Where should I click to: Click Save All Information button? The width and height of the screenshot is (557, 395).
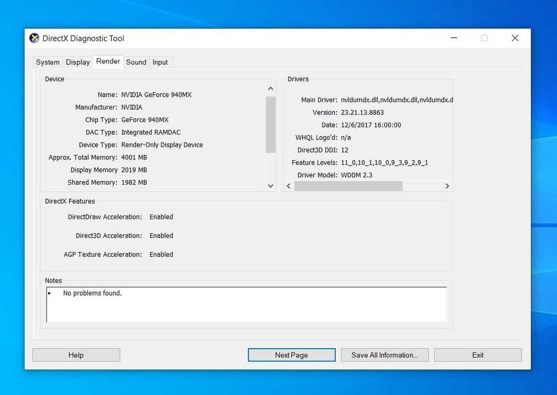pos(385,355)
